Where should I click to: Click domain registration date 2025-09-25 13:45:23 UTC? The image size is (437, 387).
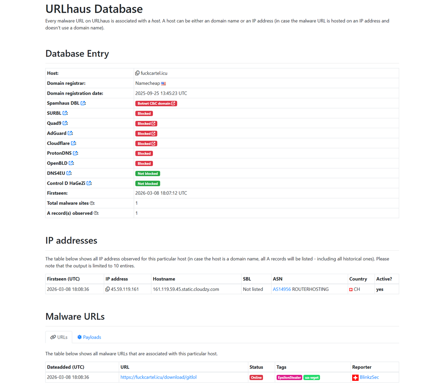161,93
